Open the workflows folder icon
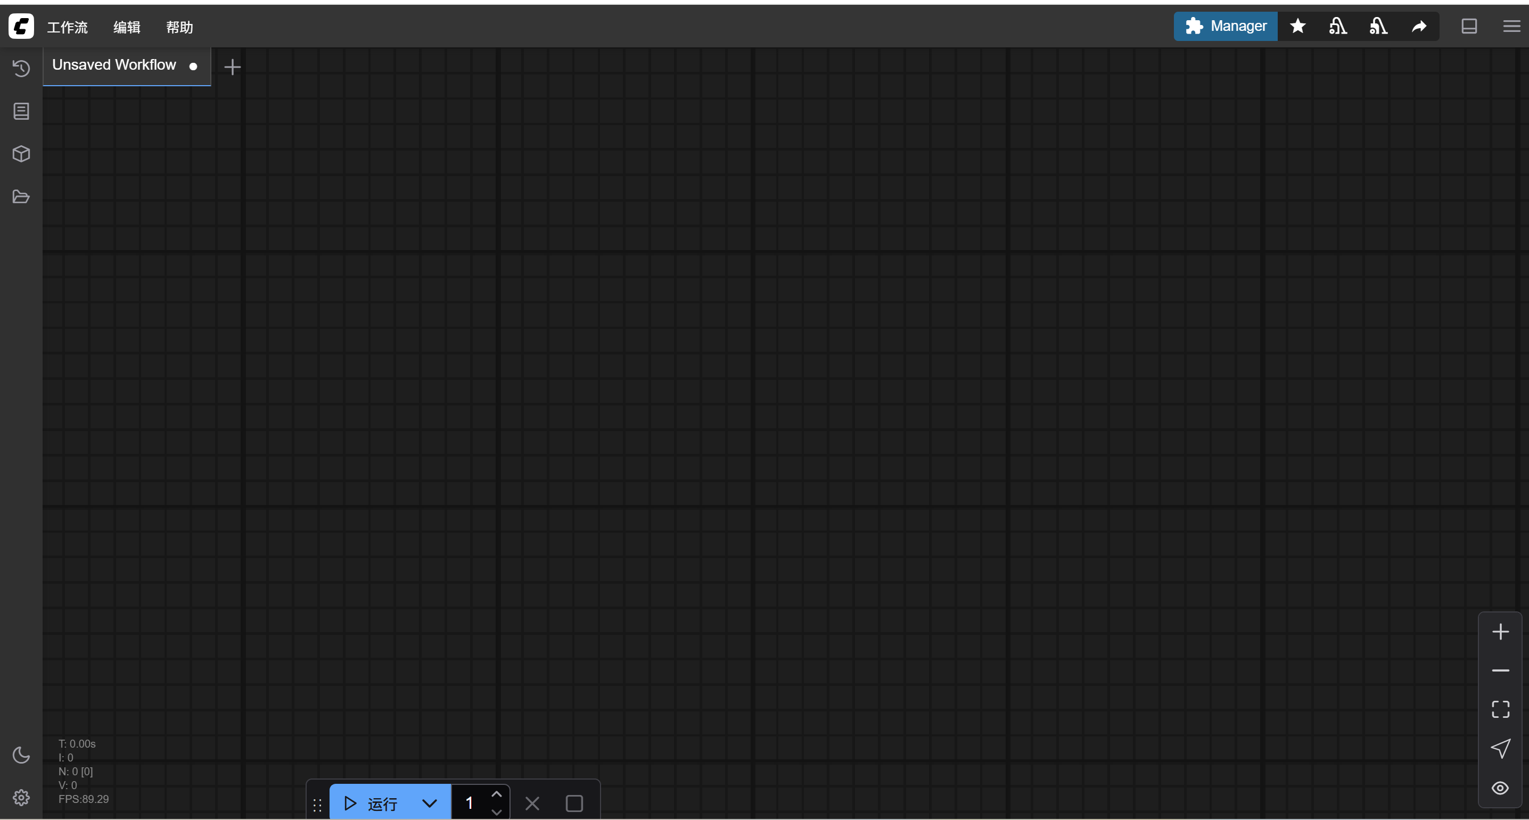Screen dimensions: 1529x820 (x=21, y=196)
